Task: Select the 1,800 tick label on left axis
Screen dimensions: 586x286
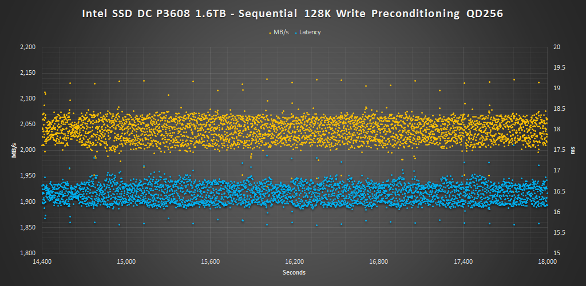Action: coord(27,253)
